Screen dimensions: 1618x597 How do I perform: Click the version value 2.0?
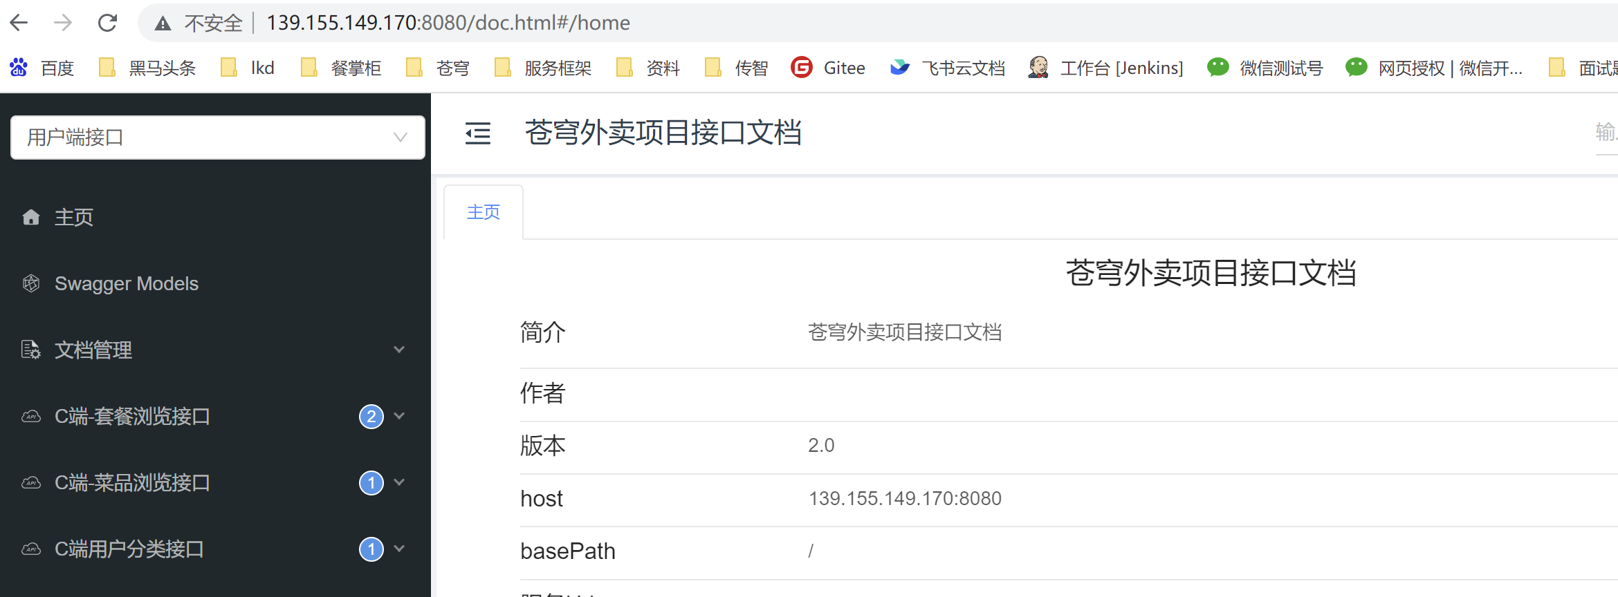[x=821, y=445]
